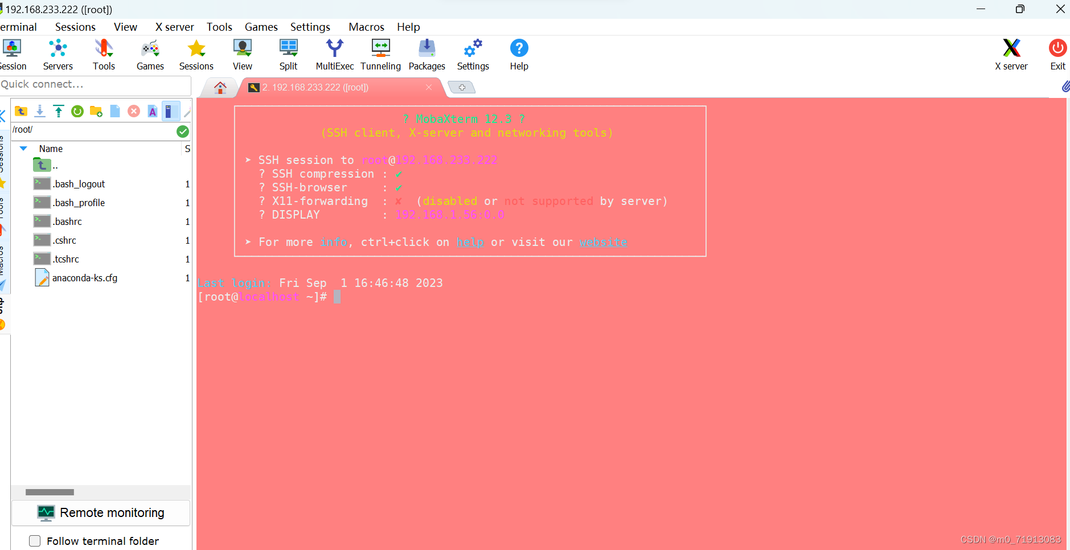Open the Tunneling tool
The image size is (1070, 550).
(380, 54)
